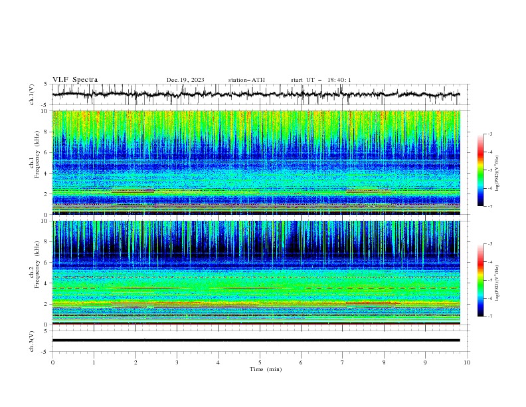Click the ch.1 "Frequency (kHz)" axis label

[37, 153]
